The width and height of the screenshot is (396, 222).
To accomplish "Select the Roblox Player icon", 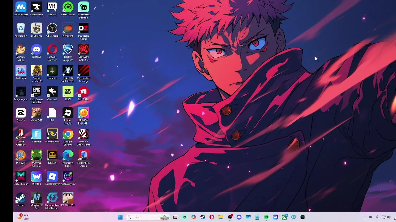I will point(52,179).
